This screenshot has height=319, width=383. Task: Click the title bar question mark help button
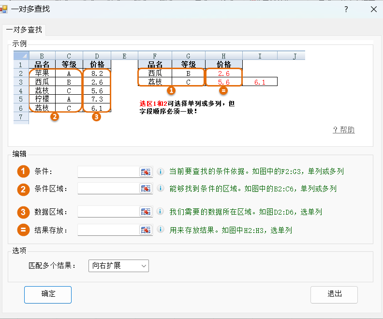tap(346, 9)
